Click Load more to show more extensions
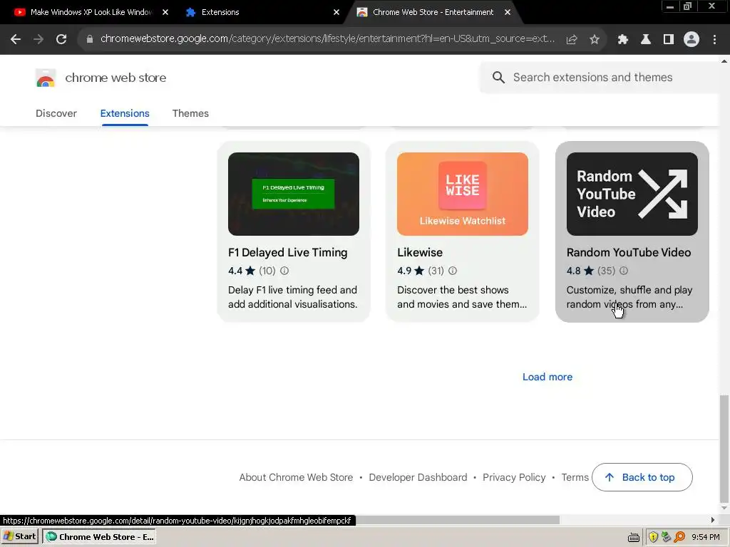This screenshot has width=730, height=547. 547,377
